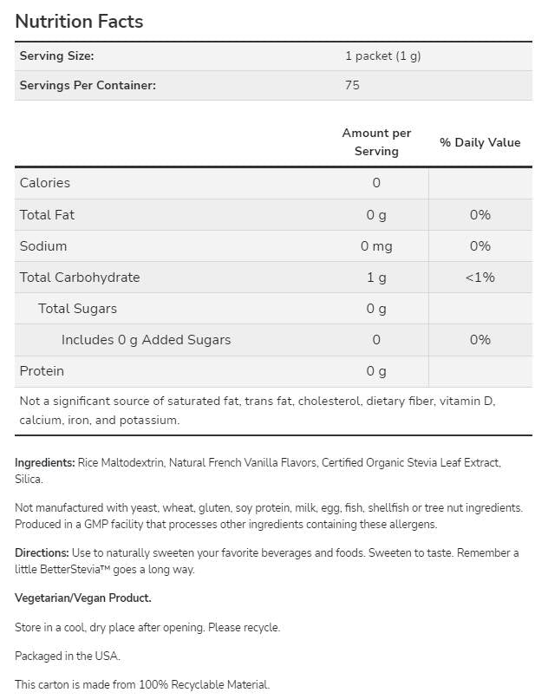This screenshot has height=699, width=548.
Task: Select the Total Carbohydrate row label
Action: click(80, 278)
